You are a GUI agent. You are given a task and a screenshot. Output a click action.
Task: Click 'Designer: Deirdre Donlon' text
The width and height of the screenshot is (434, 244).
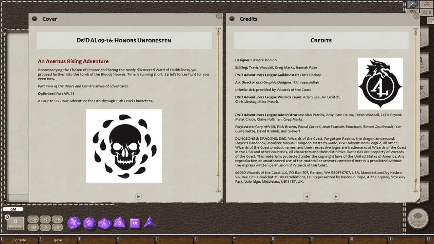click(x=256, y=60)
